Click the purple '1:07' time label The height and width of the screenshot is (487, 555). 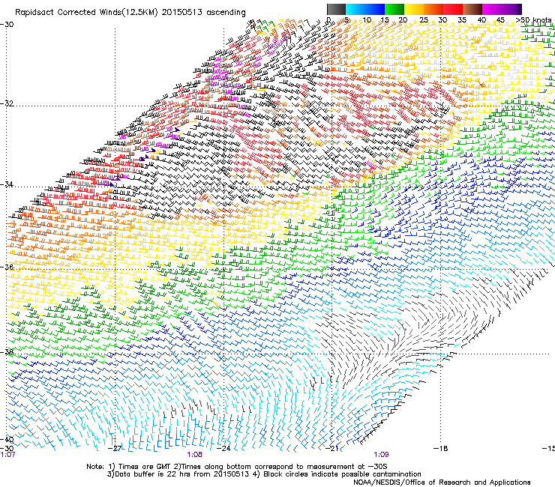click(x=7, y=455)
